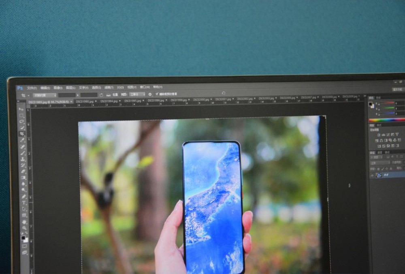The image size is (405, 274).
Task: Add a Photo Filter adjustment
Action: [x=390, y=140]
